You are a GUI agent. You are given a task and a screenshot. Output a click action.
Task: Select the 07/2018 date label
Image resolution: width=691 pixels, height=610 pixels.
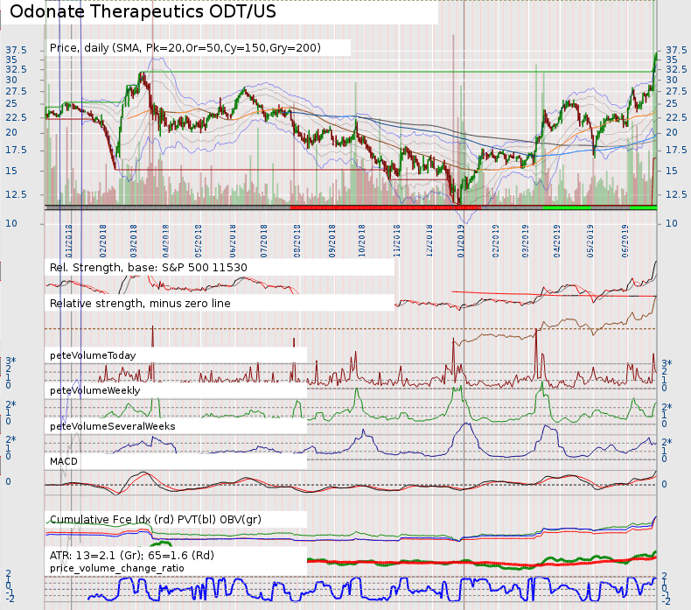click(263, 242)
